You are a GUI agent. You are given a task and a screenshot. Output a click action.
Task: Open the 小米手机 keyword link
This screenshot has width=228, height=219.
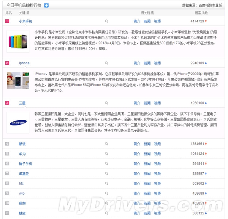coord(25,21)
